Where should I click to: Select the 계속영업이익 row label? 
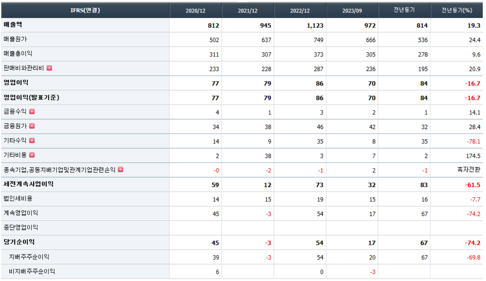click(x=21, y=213)
